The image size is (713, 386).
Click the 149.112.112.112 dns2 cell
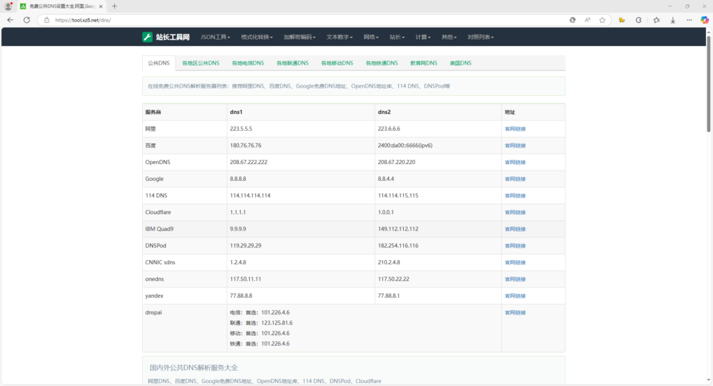438,229
